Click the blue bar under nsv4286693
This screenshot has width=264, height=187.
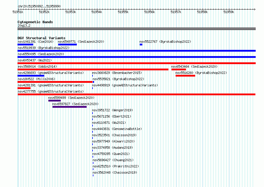31,76
